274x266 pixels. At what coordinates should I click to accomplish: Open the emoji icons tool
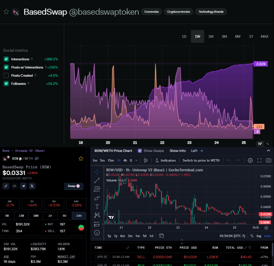tap(97, 233)
